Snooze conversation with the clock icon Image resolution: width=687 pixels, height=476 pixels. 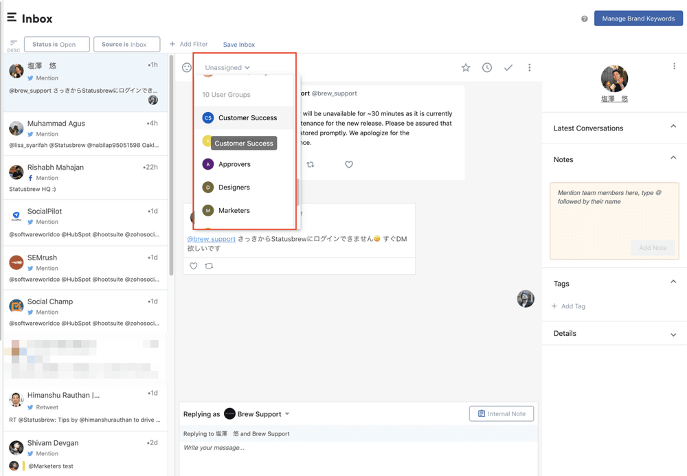click(487, 67)
